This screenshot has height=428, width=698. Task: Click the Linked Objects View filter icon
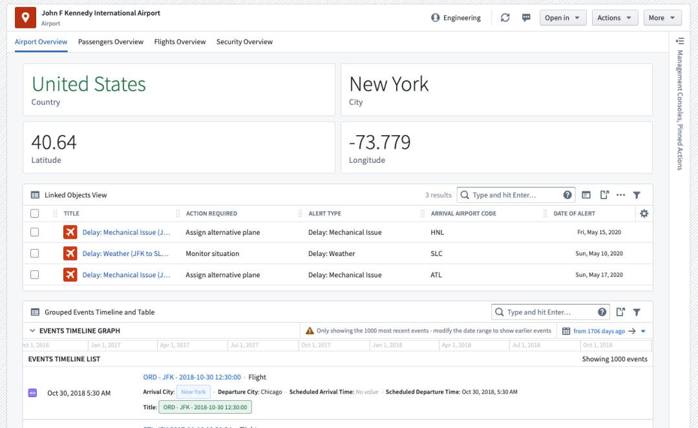point(637,195)
